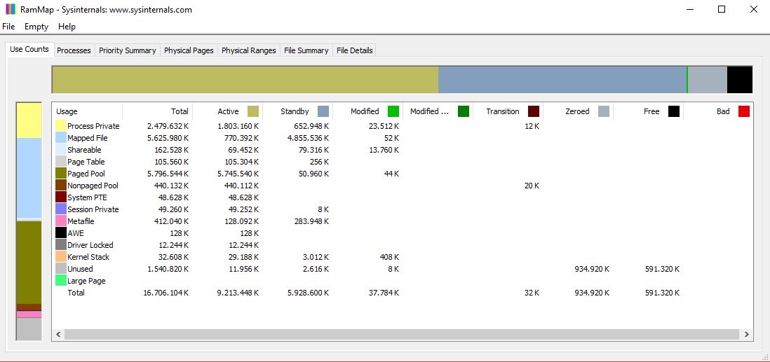
Task: Open the Physical Pages tab
Action: [189, 50]
